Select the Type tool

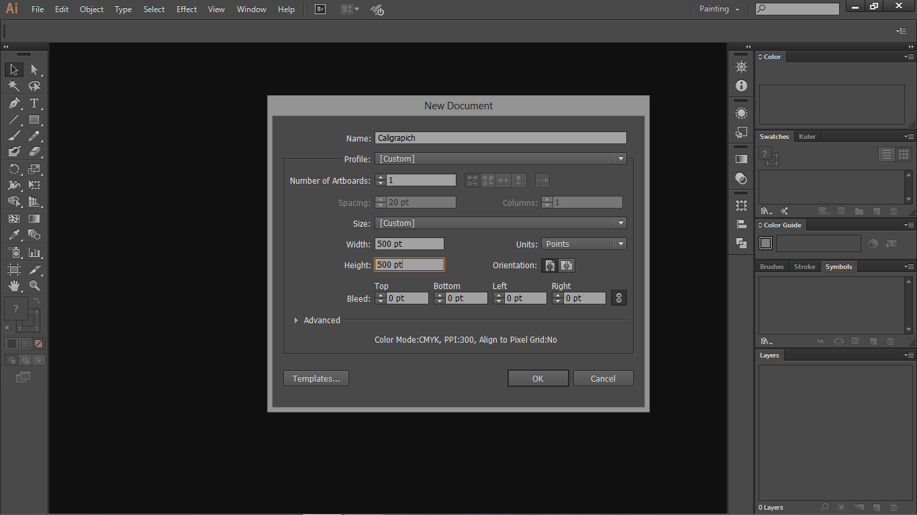click(x=34, y=103)
